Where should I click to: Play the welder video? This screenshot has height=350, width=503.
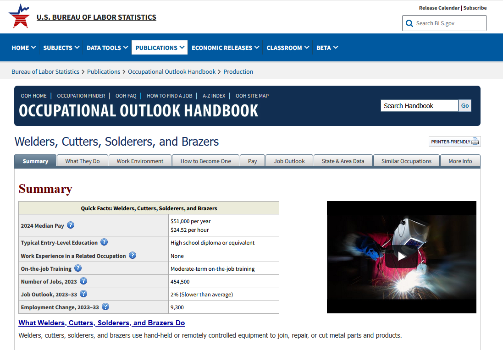coord(401,257)
